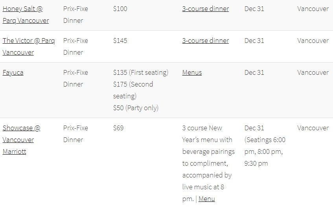Image resolution: width=333 pixels, height=207 pixels.
Task: Open Showcase @ Vancouver Marriott link
Action: (21, 140)
